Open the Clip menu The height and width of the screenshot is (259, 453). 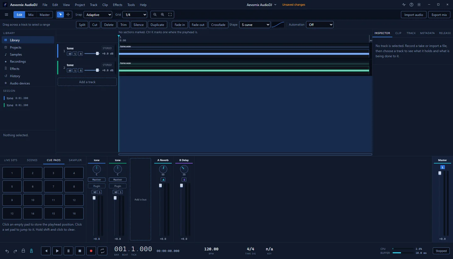(x=105, y=5)
